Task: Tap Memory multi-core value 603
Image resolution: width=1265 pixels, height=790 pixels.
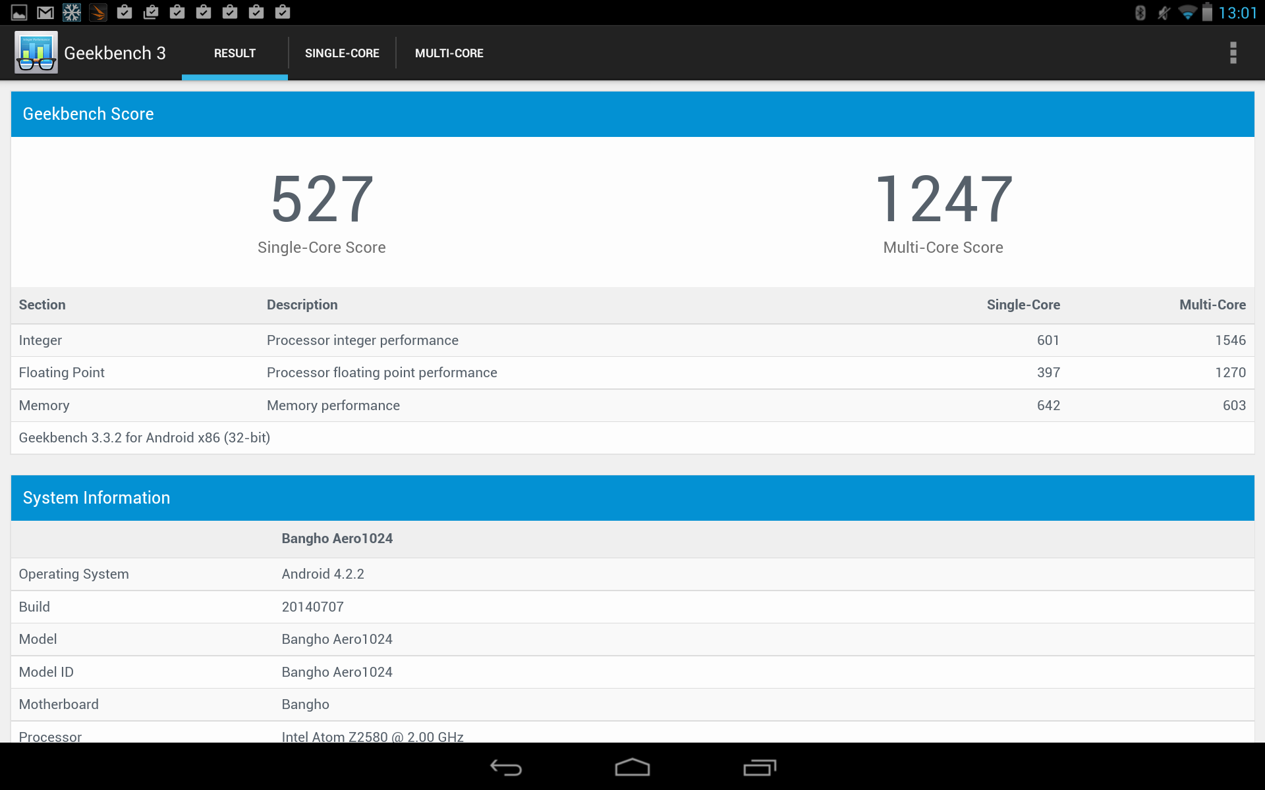Action: 1234,406
